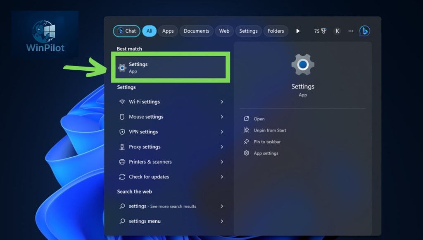
Task: Click search icon beside 'settings menu'
Action: 122,221
